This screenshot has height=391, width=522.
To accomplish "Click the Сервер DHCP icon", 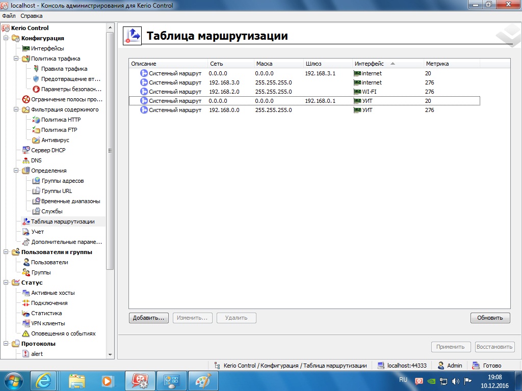I will tap(26, 150).
